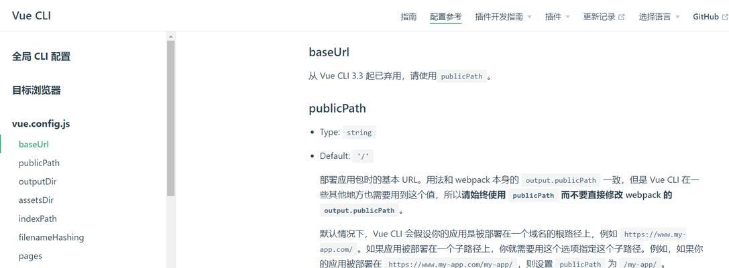Click the sidebar scrollbar thumb
This screenshot has width=729, height=268.
point(170,118)
